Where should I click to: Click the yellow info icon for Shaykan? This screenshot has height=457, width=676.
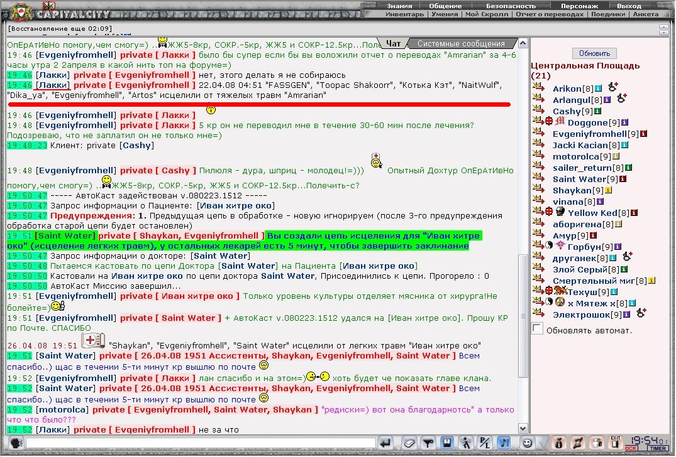coord(608,190)
